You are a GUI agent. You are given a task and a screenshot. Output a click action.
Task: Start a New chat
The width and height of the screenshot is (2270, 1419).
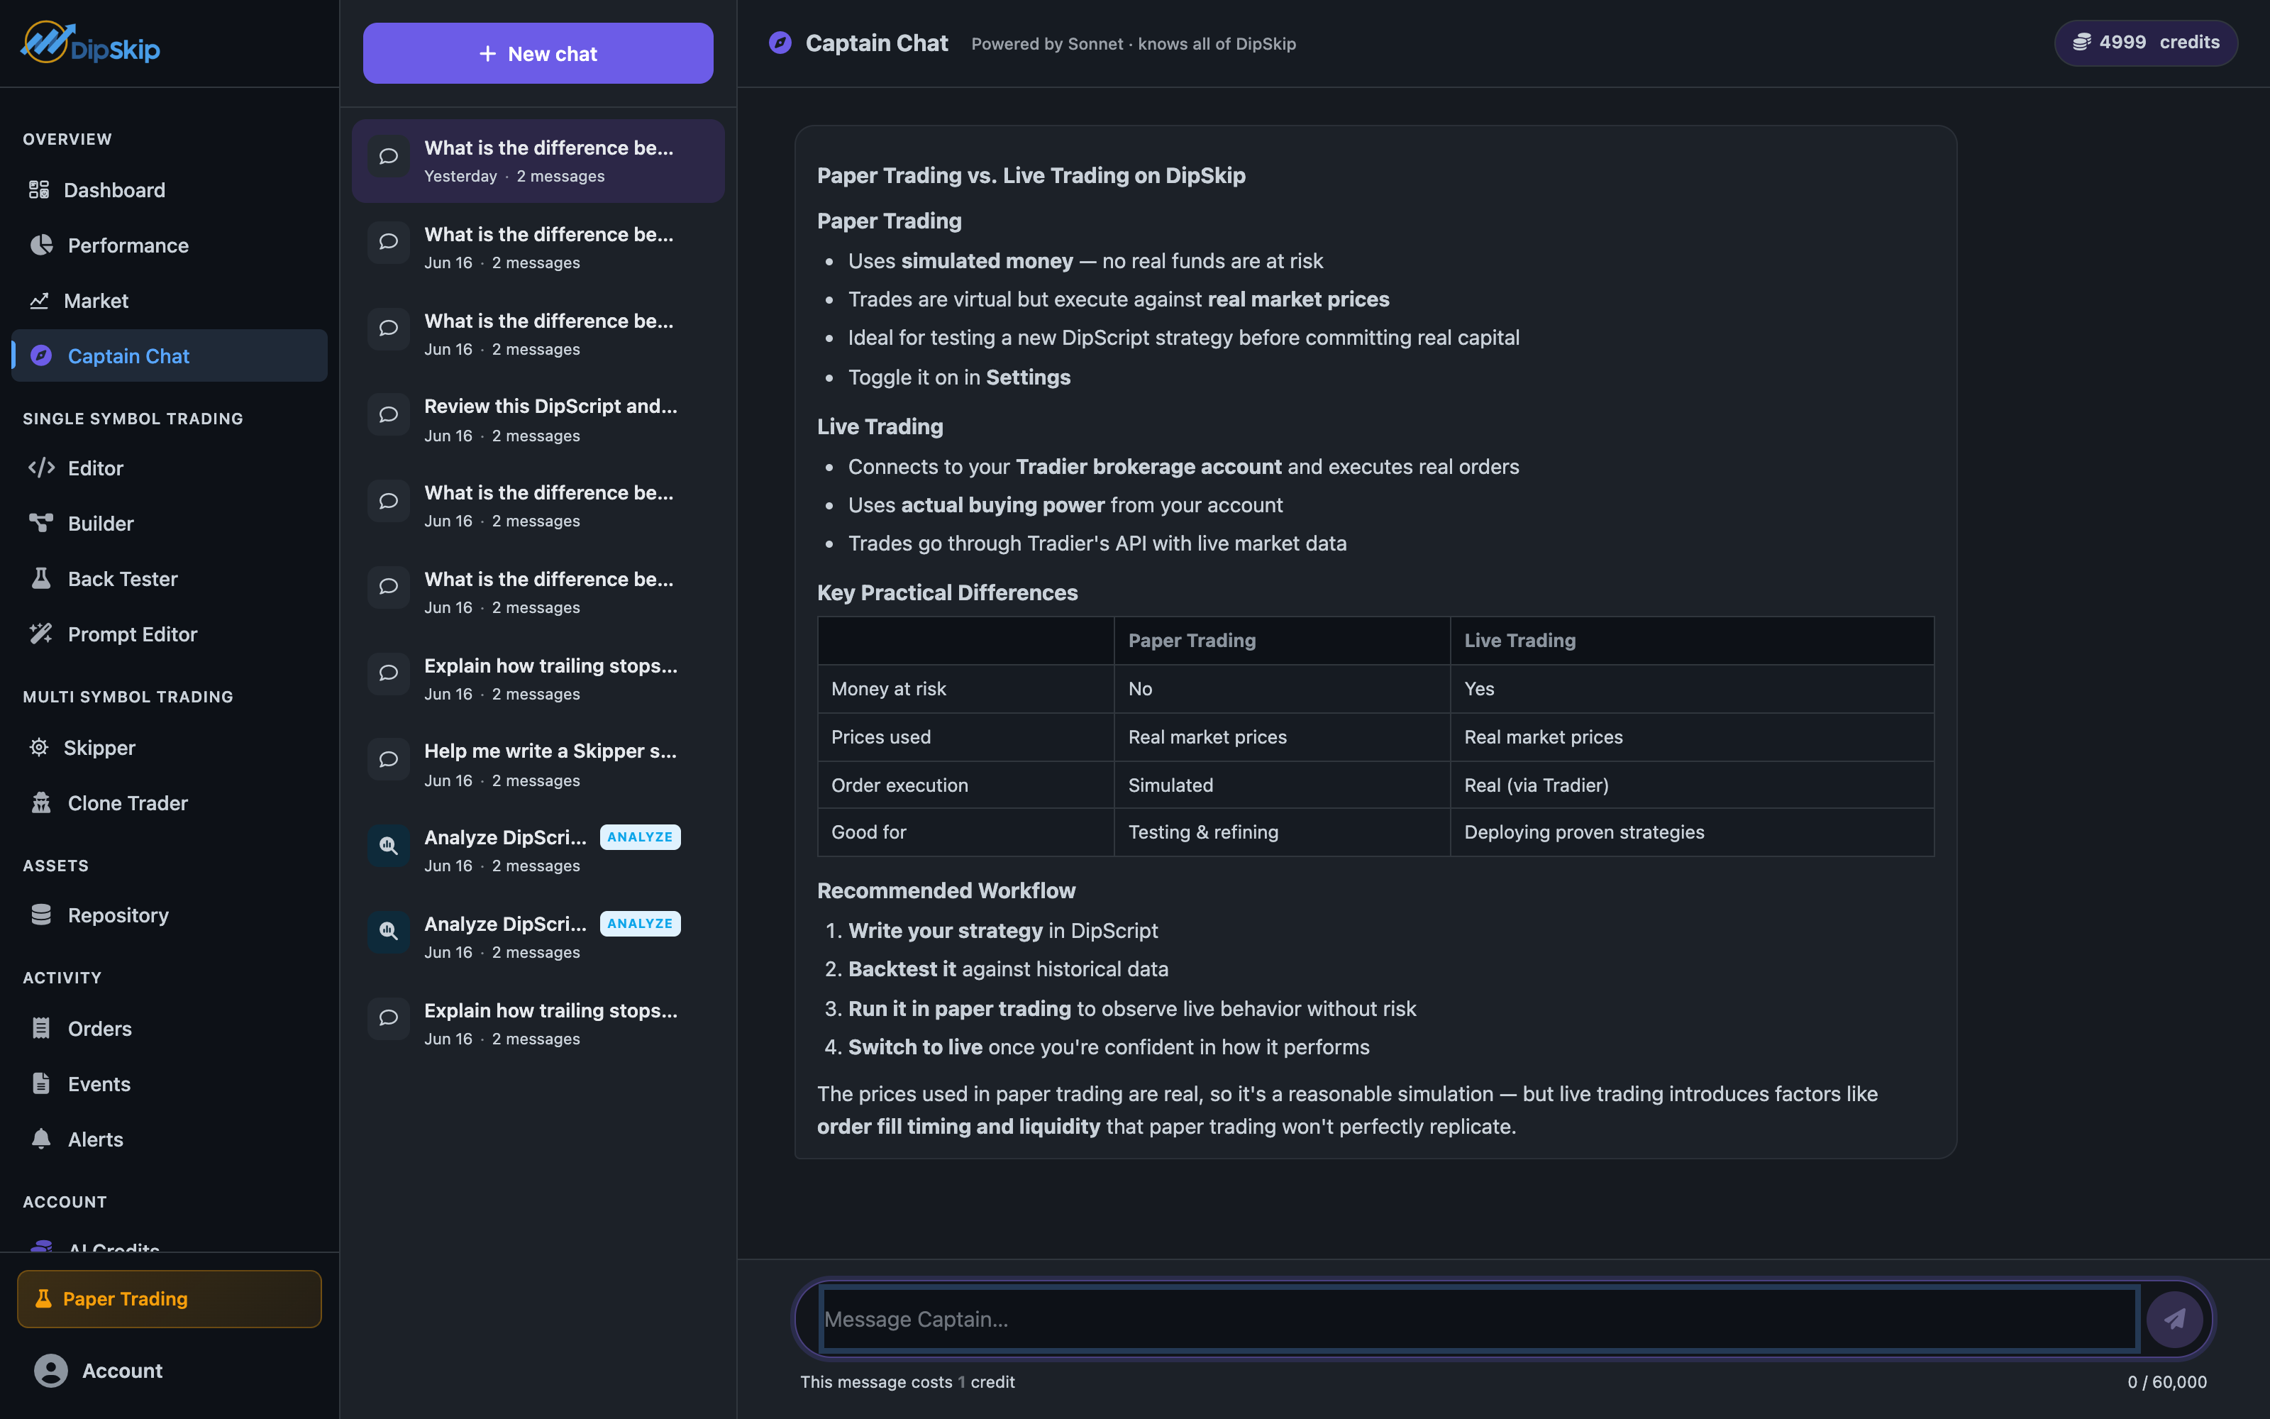click(538, 53)
